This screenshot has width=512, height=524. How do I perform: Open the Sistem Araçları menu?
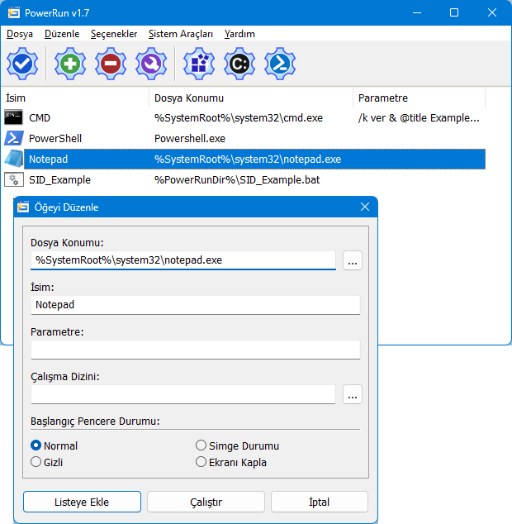[180, 34]
